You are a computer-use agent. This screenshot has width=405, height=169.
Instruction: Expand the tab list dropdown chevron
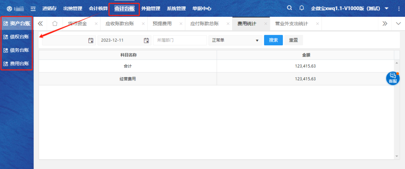pos(398,24)
